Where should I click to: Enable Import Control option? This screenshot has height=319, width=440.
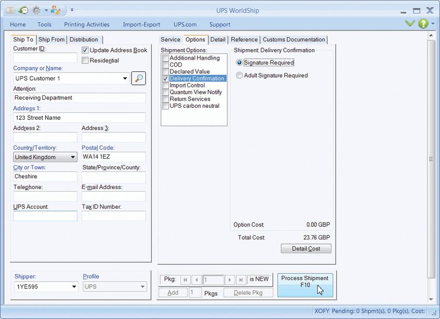(165, 85)
